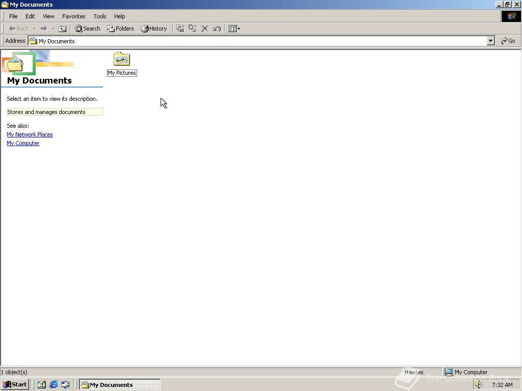The width and height of the screenshot is (522, 391).
Task: Open the Edit menu
Action: pyautogui.click(x=30, y=16)
